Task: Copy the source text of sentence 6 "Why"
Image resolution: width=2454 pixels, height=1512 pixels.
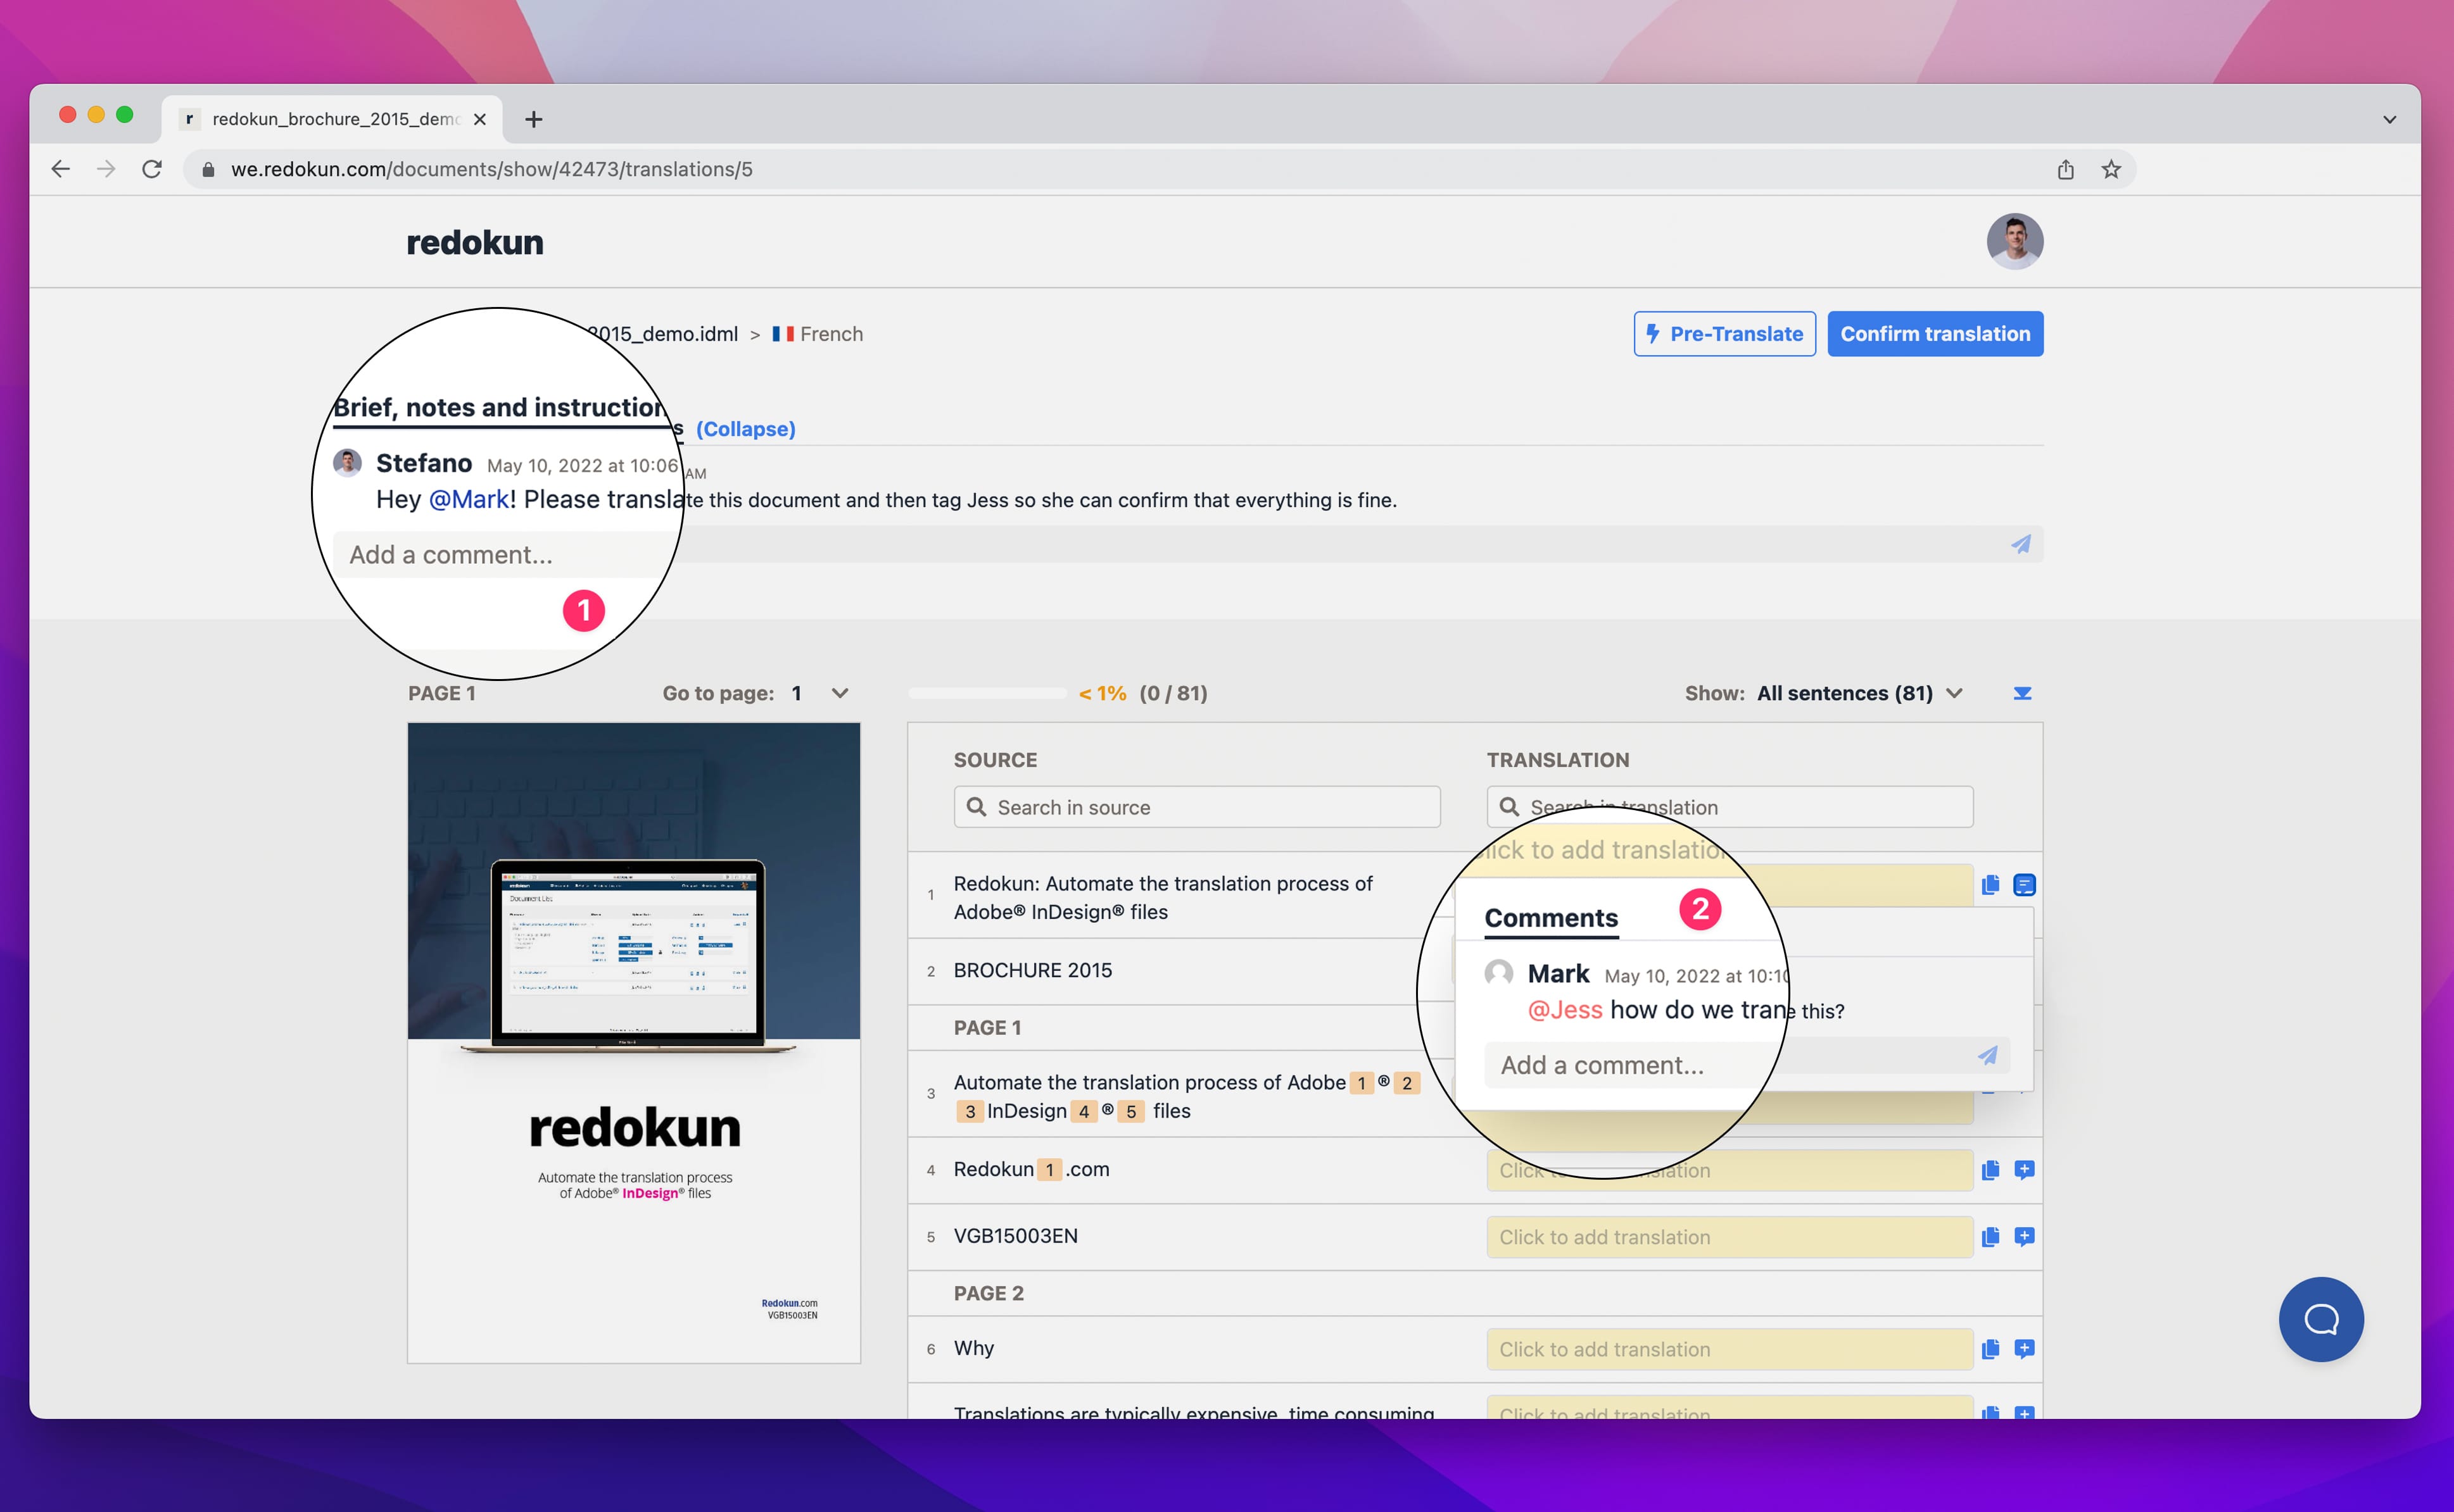Action: point(1990,1349)
